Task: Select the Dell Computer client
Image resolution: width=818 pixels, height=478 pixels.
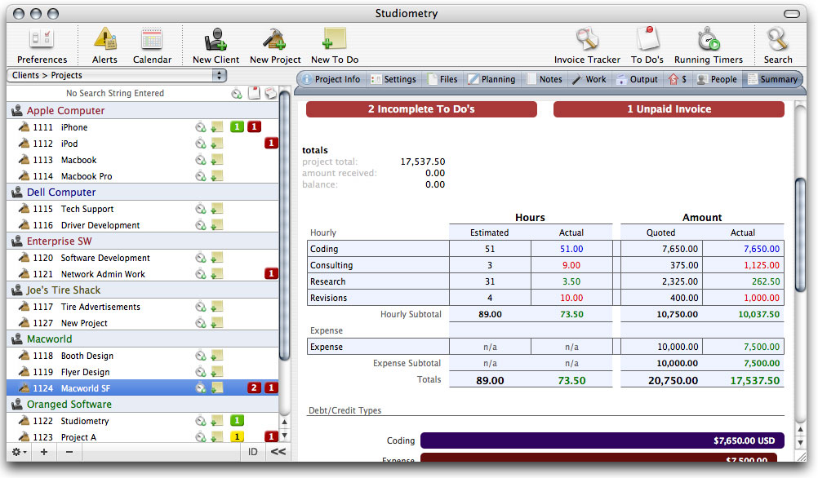Action: coord(142,192)
